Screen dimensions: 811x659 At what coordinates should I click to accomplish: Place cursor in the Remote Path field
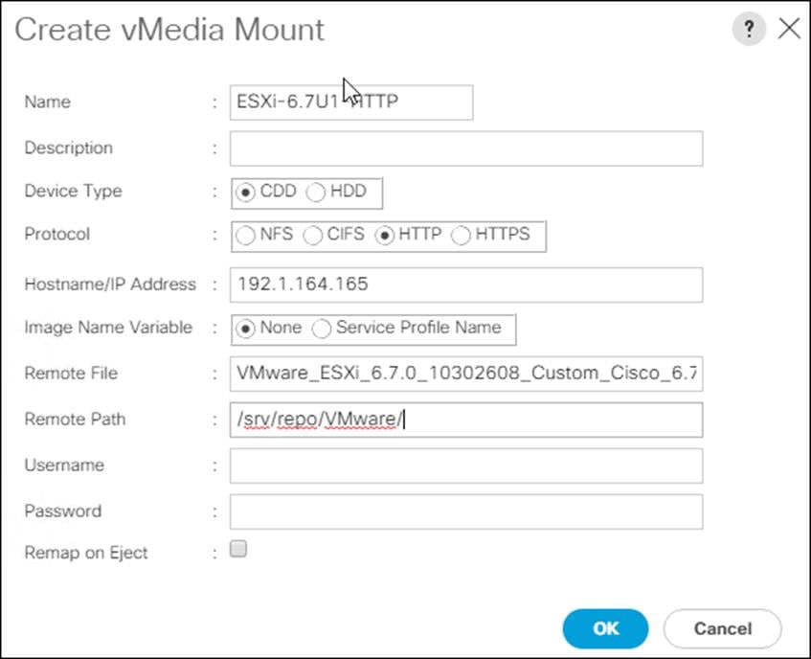click(x=465, y=420)
